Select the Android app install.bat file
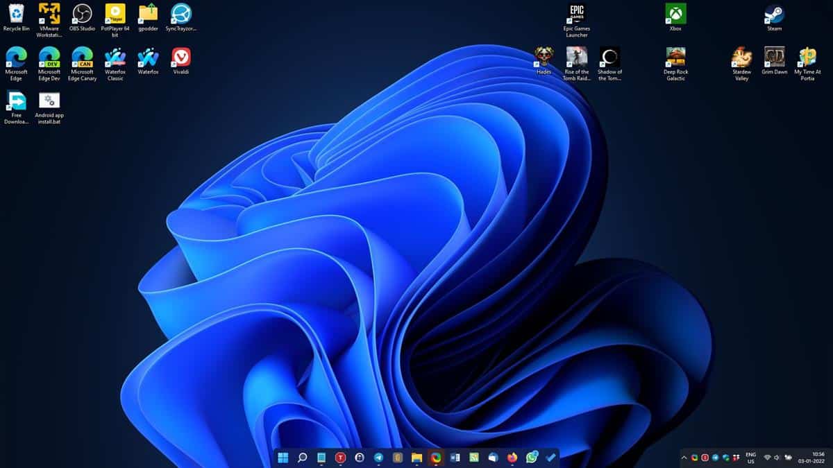This screenshot has height=468, width=833. pyautogui.click(x=49, y=107)
